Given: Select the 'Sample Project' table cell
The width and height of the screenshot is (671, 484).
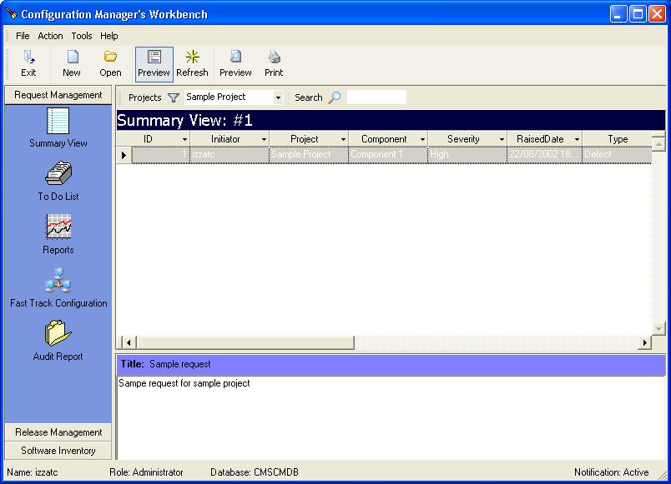Looking at the screenshot, I should click(x=309, y=155).
